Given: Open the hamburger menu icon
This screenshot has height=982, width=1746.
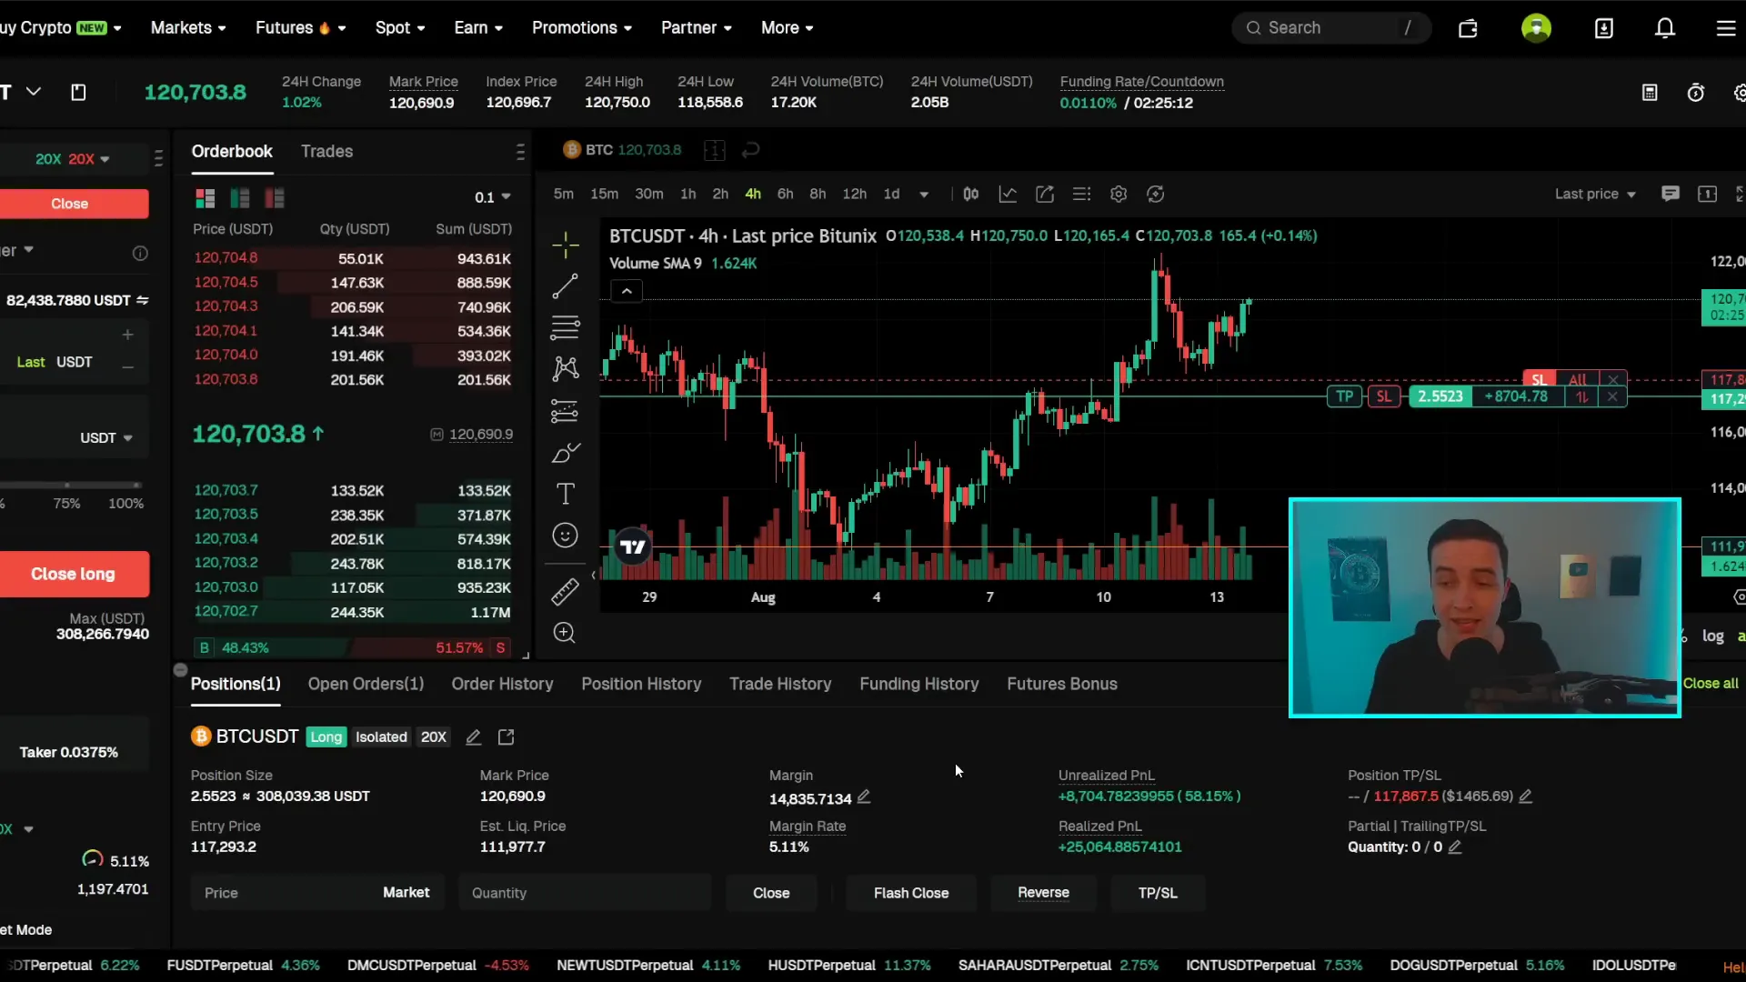Looking at the screenshot, I should coord(1725,28).
